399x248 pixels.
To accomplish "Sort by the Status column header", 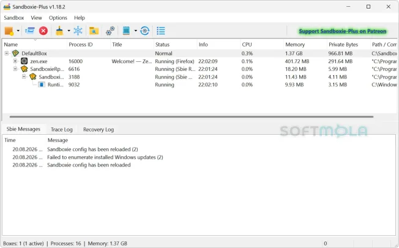I will pyautogui.click(x=175, y=45).
